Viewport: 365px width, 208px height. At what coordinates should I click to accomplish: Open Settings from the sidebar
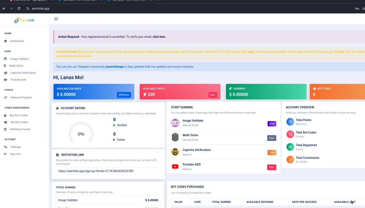click(x=16, y=147)
